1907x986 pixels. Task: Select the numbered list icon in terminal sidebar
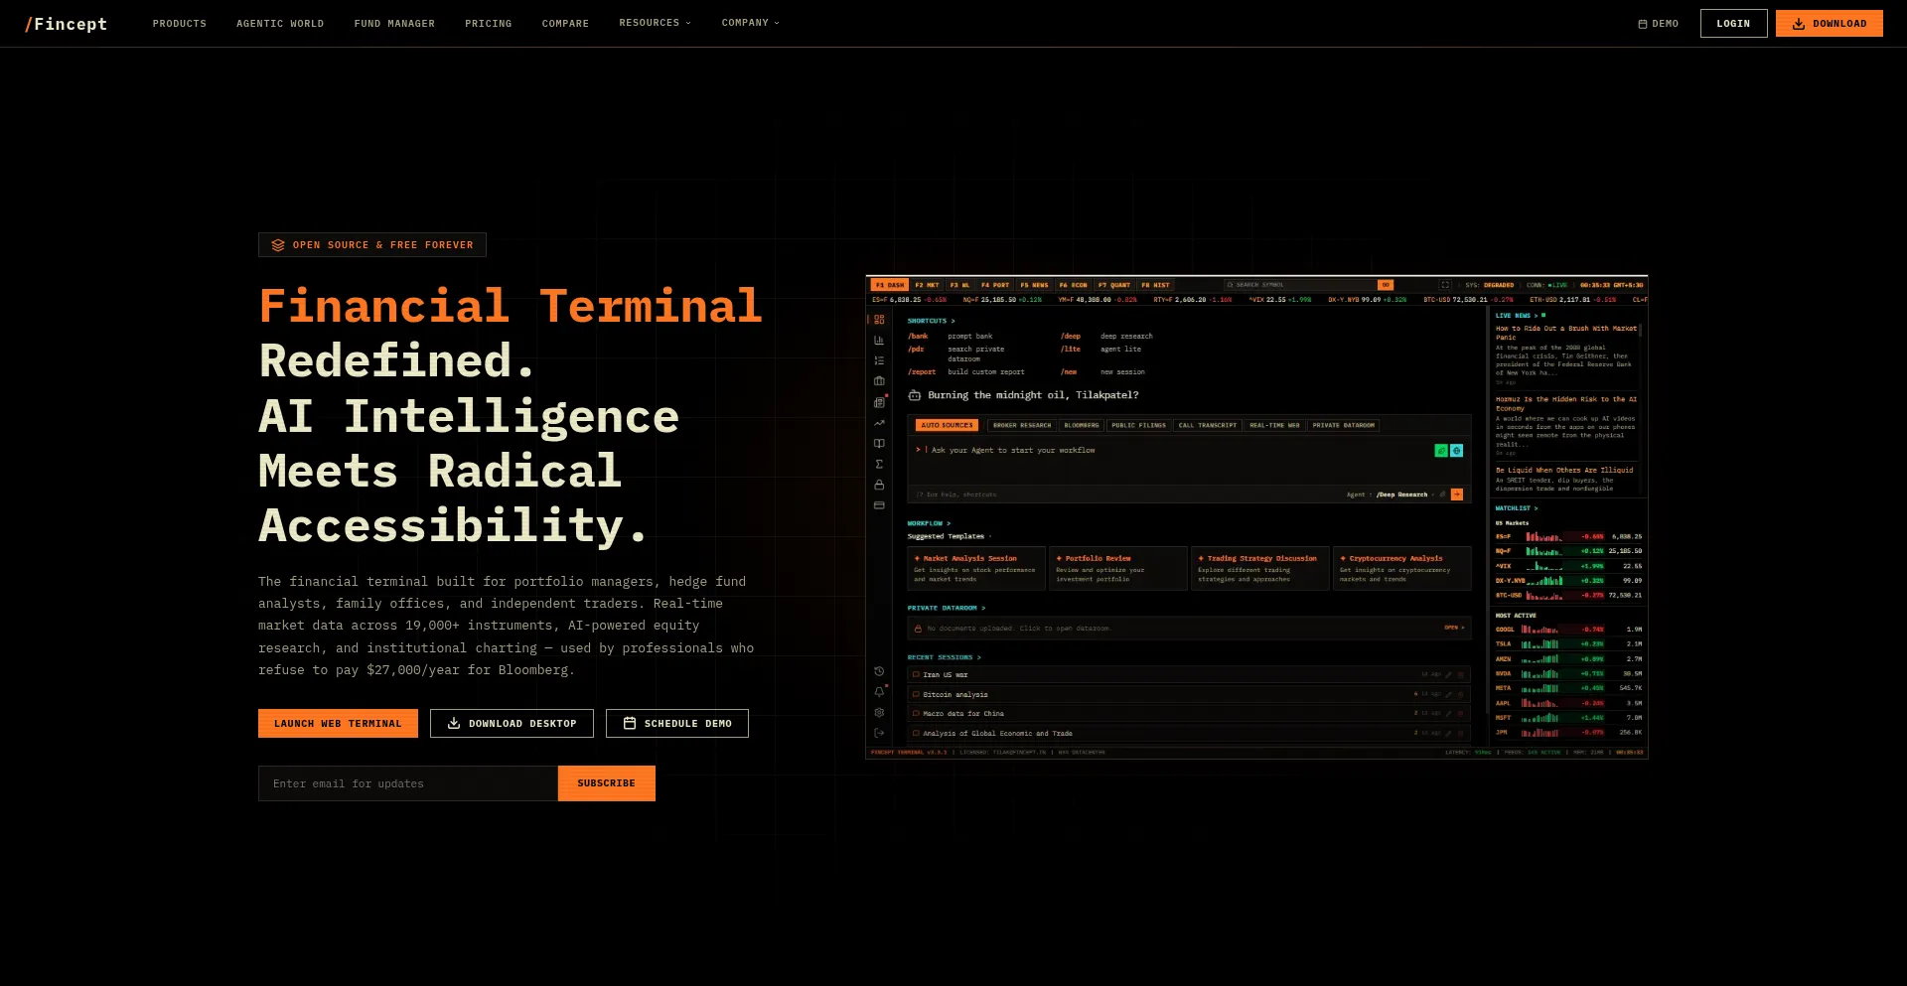click(879, 360)
